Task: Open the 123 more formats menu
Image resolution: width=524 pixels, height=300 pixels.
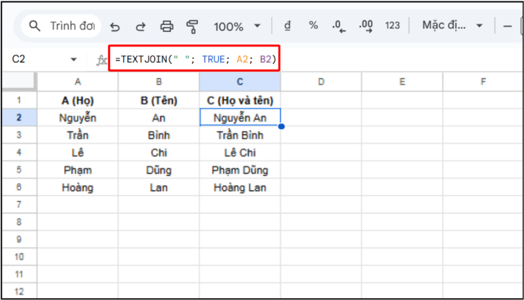Action: pyautogui.click(x=392, y=26)
